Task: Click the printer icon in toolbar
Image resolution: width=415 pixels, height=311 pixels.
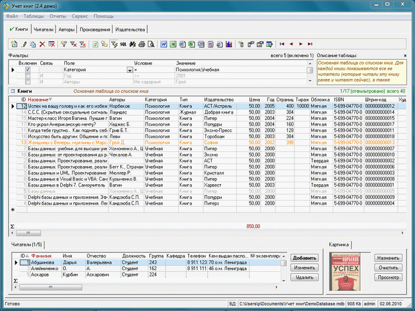Action: click(x=141, y=45)
